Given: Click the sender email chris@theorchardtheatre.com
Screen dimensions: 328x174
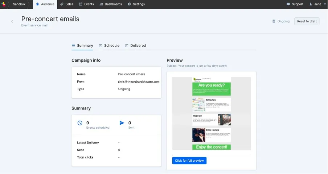Looking at the screenshot, I should point(139,82).
